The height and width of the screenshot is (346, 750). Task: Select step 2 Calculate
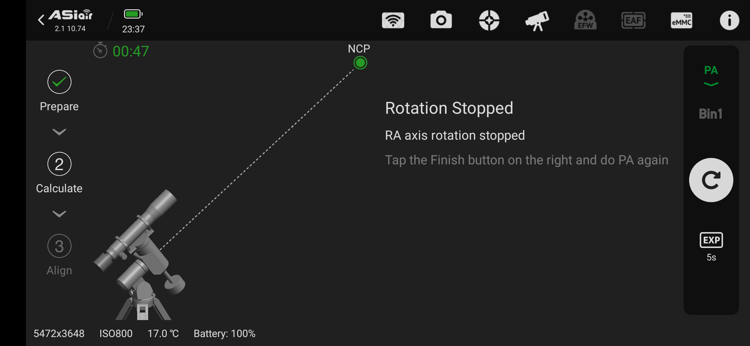[59, 164]
